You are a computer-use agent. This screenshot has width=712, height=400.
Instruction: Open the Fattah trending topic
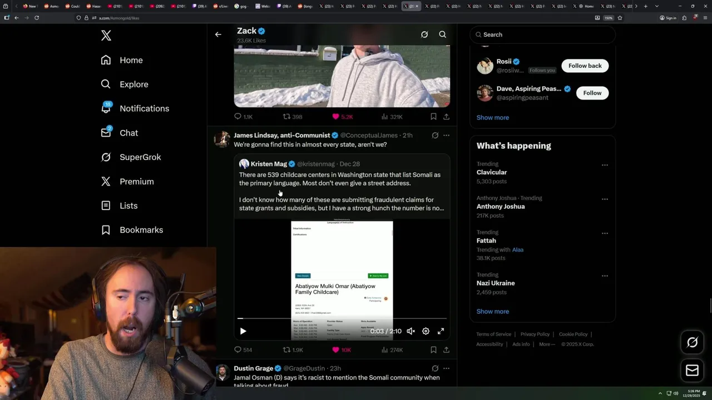tap(486, 241)
